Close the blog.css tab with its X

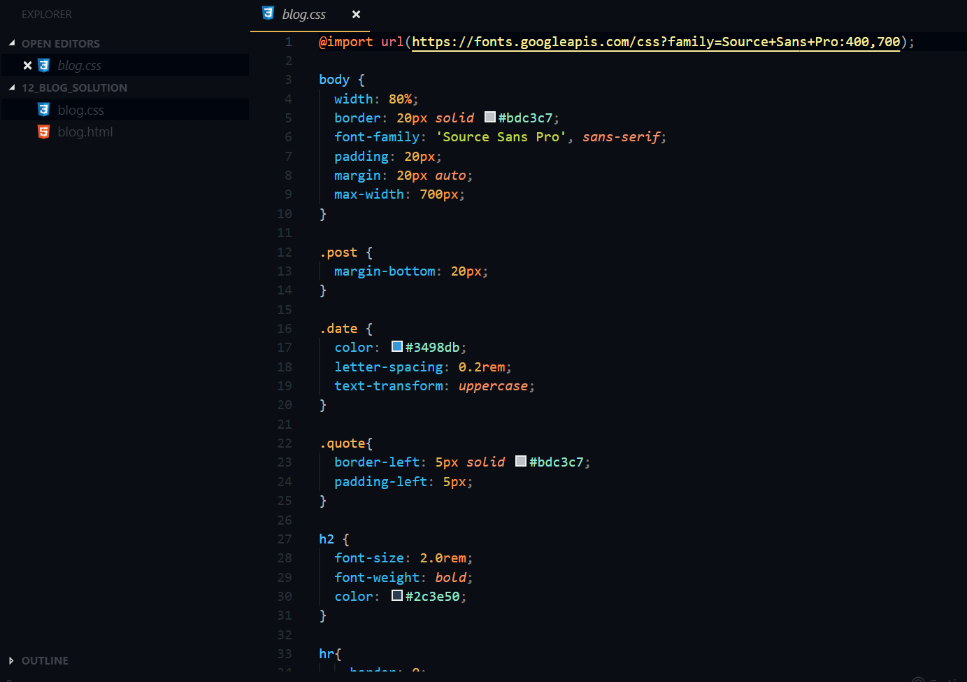coord(356,13)
